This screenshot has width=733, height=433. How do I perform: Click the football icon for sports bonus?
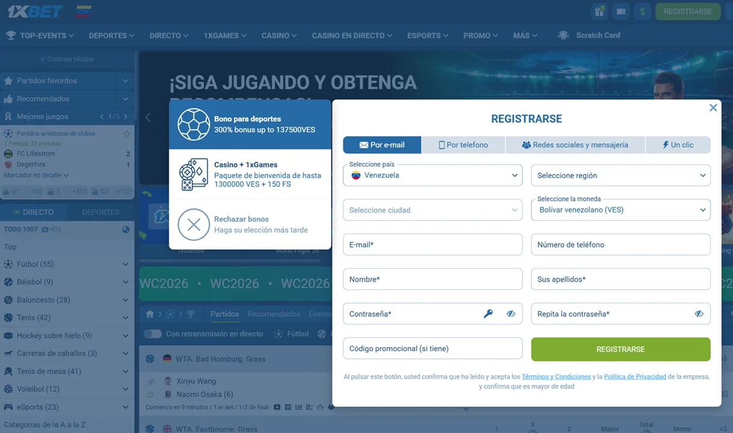(x=194, y=124)
